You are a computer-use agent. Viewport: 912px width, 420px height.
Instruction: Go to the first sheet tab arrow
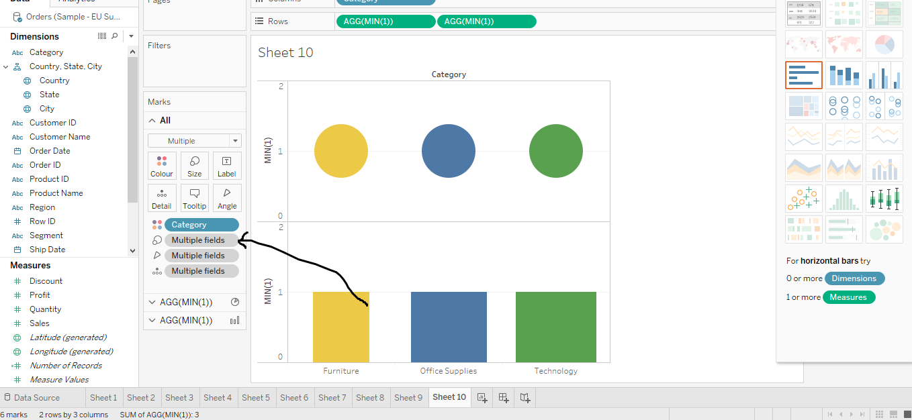tap(831, 415)
